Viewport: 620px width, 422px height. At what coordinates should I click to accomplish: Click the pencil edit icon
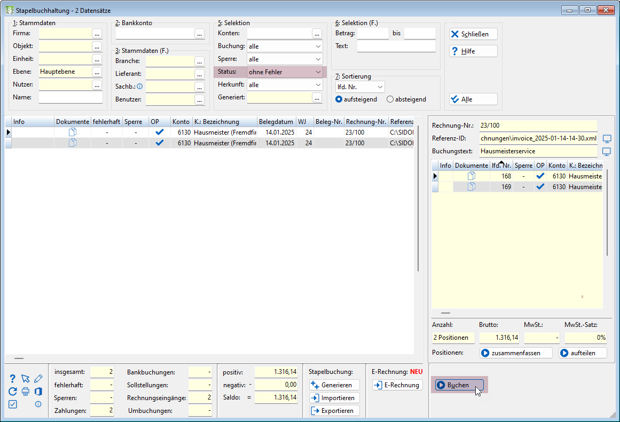[x=38, y=379]
